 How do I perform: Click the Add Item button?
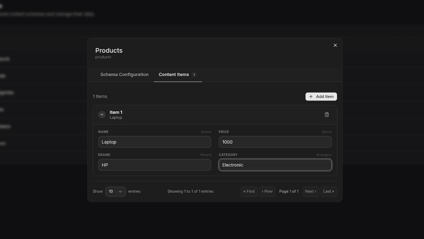tap(321, 97)
